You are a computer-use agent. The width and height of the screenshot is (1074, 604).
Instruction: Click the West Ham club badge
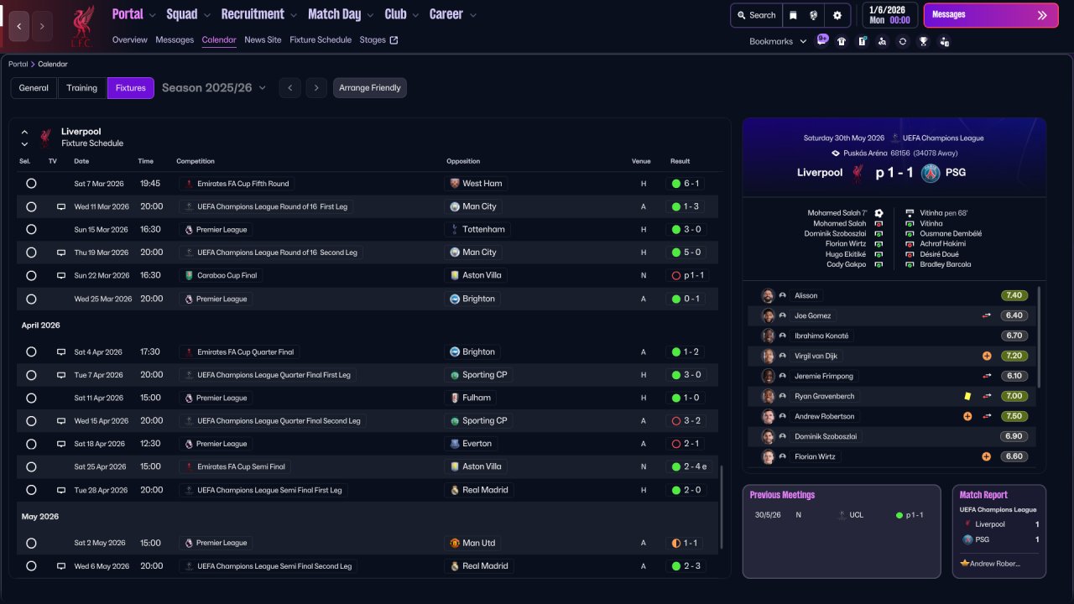click(455, 184)
